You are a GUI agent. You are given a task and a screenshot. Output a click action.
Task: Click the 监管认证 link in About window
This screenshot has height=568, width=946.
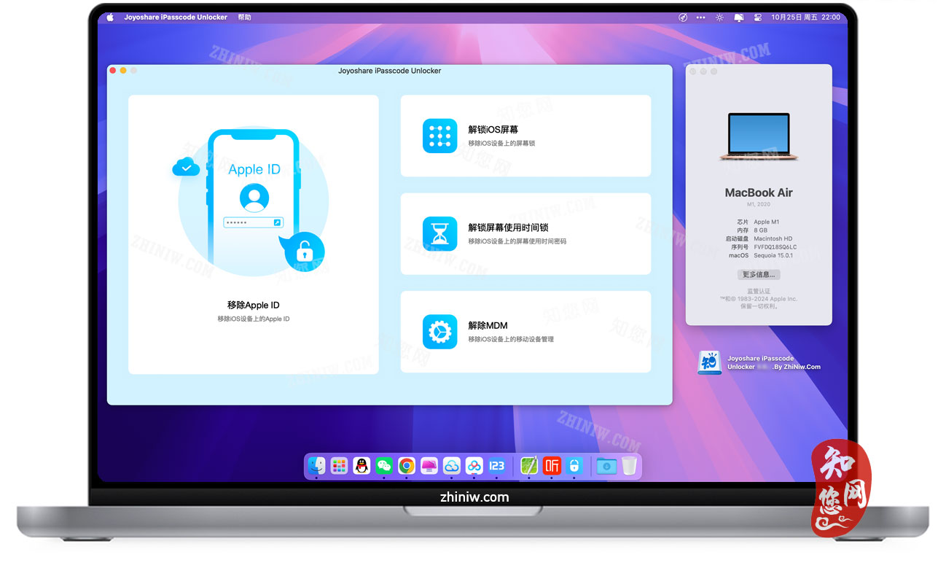point(759,291)
